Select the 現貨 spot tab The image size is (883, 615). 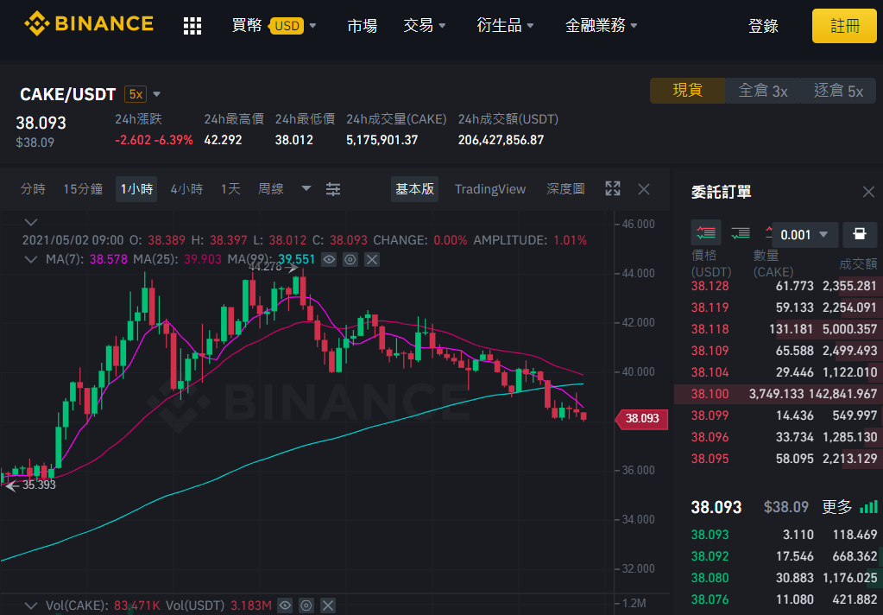[688, 91]
